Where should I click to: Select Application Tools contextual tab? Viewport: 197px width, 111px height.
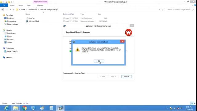click(40, 2)
